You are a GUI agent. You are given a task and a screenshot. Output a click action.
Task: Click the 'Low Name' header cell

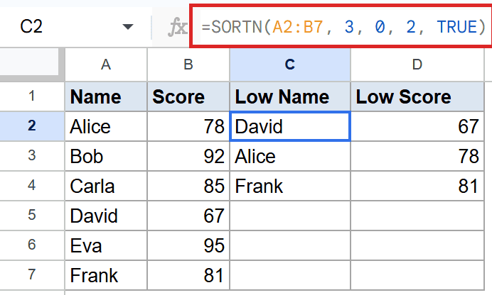click(x=290, y=96)
